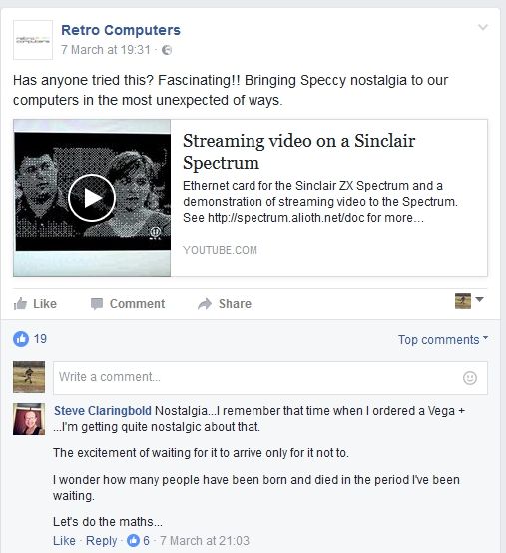Image resolution: width=506 pixels, height=553 pixels.
Task: Open Steve Claringbold's profile name link
Action: [x=103, y=411]
